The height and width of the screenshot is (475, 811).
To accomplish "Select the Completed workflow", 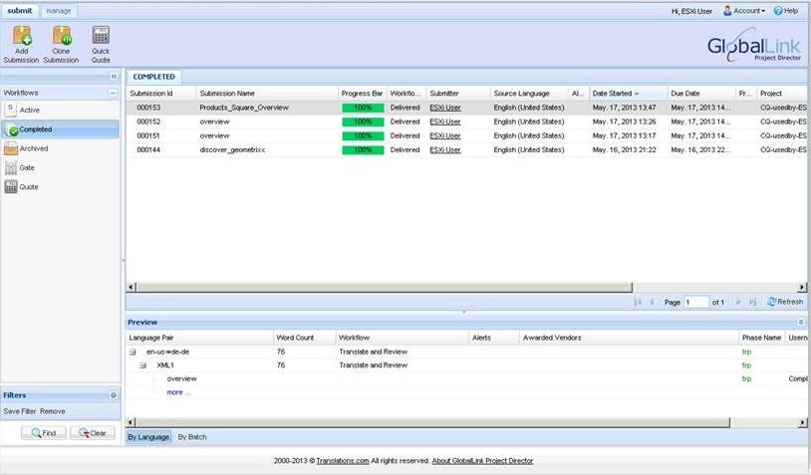I will [61, 129].
